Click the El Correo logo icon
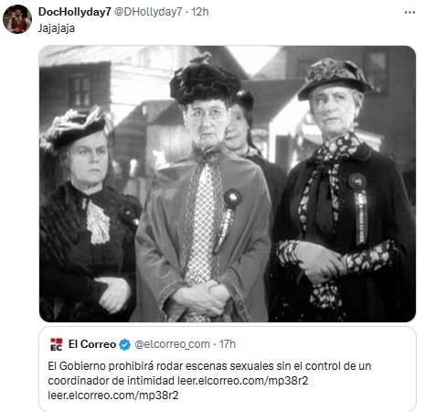This screenshot has height=412, width=425. (x=57, y=344)
